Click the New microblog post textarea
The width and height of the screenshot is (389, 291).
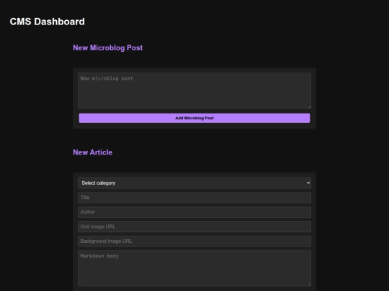pyautogui.click(x=194, y=91)
